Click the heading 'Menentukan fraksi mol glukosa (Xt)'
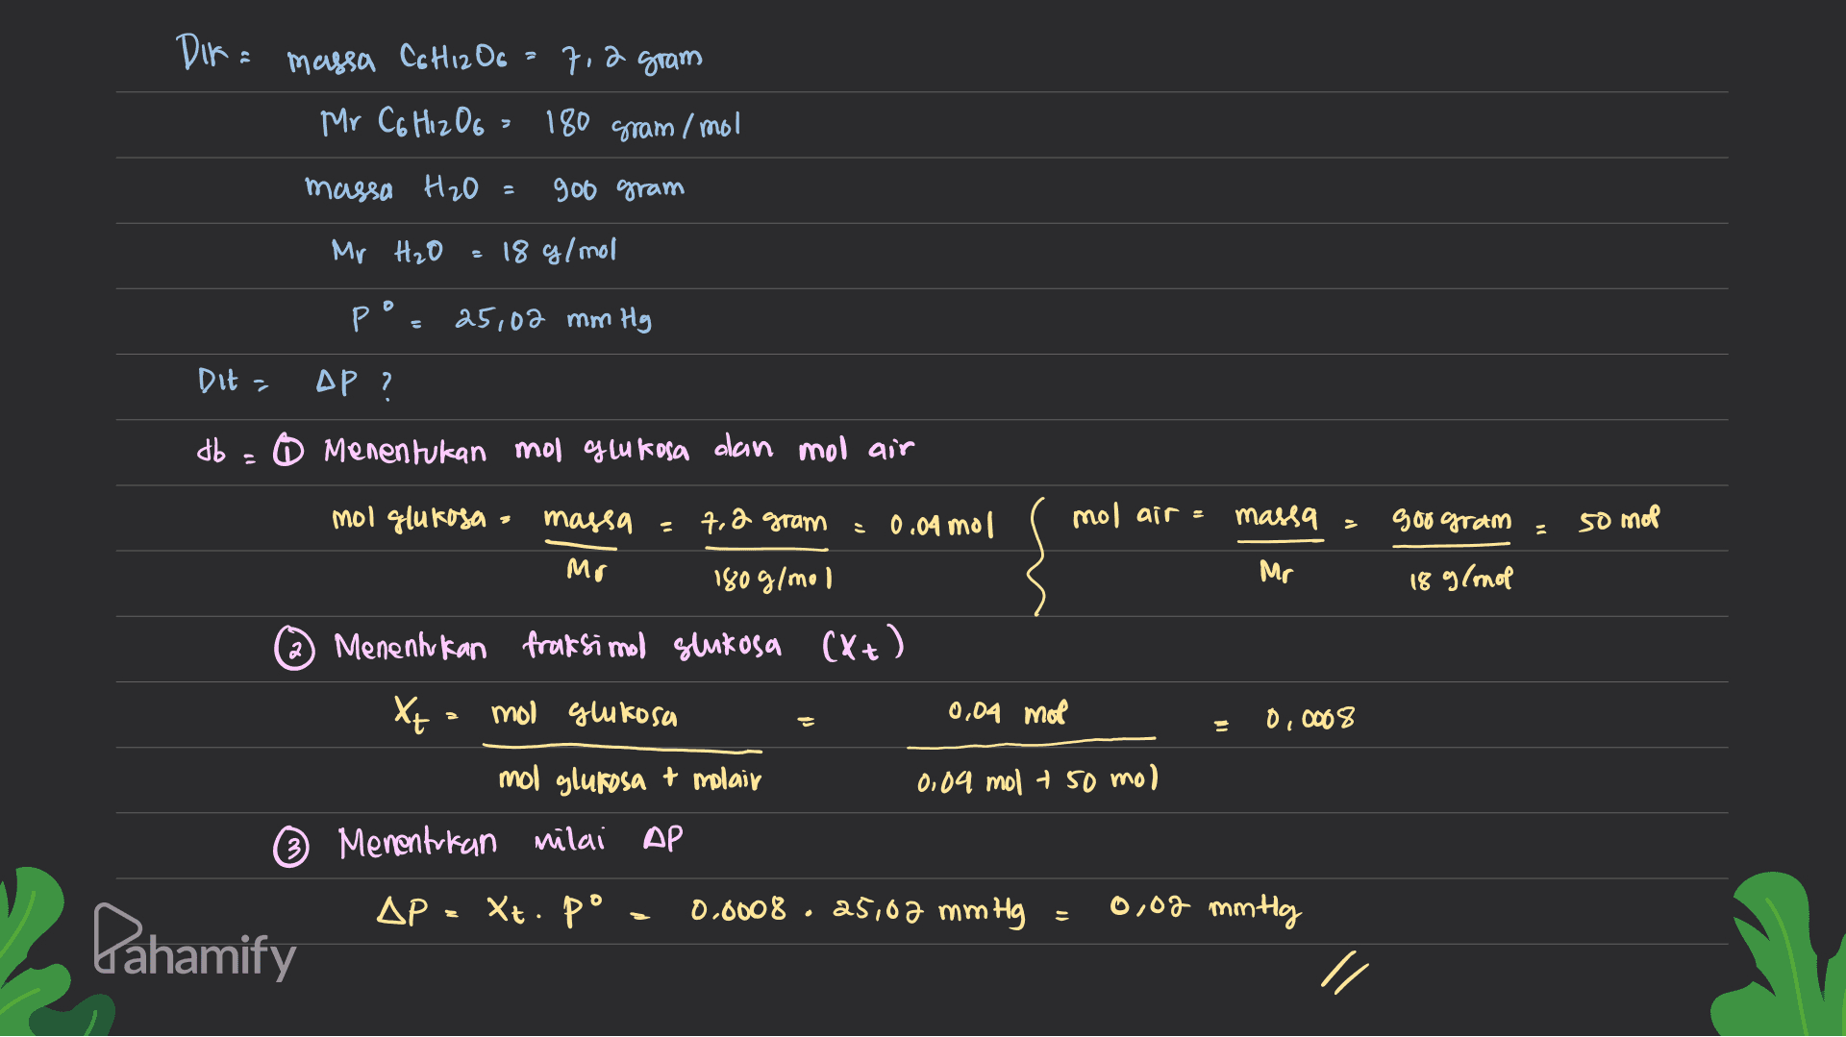 (x=618, y=645)
